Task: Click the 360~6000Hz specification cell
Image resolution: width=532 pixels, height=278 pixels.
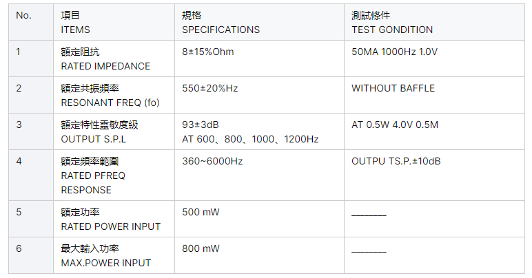Action: point(212,161)
